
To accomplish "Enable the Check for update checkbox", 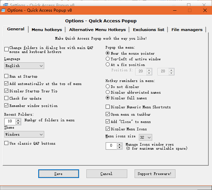I will [6, 98].
